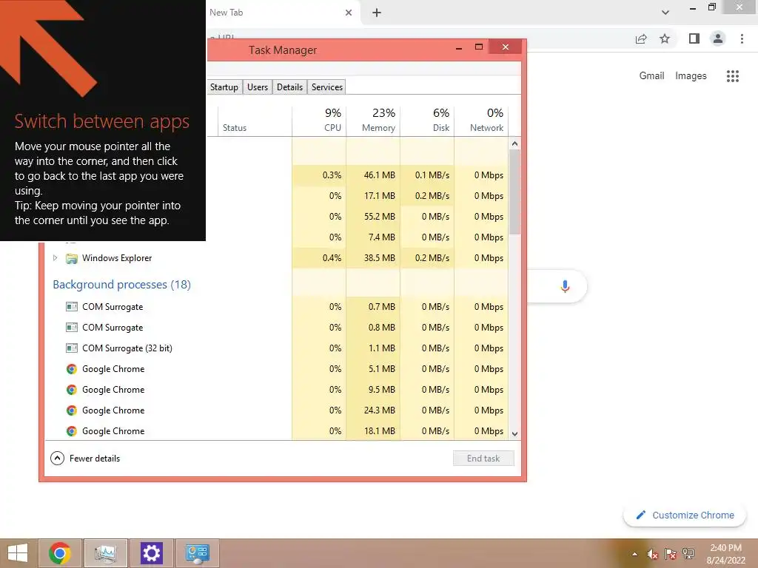Click the network tray icon
Screen dimensions: 758x568
(688, 553)
